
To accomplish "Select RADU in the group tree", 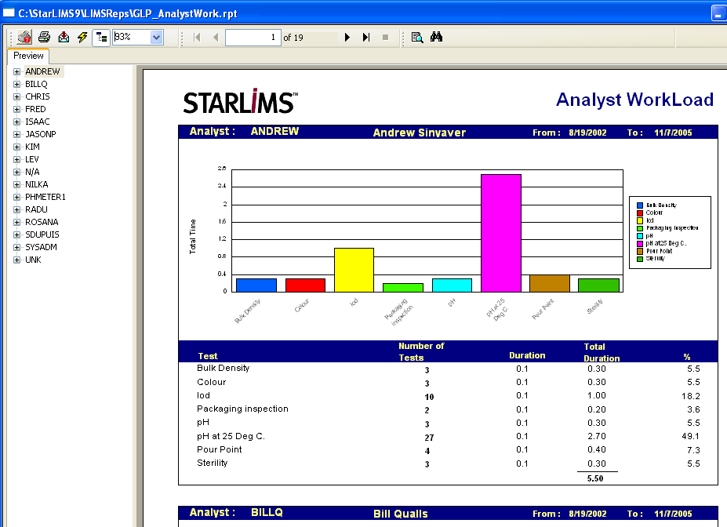I will pos(36,209).
